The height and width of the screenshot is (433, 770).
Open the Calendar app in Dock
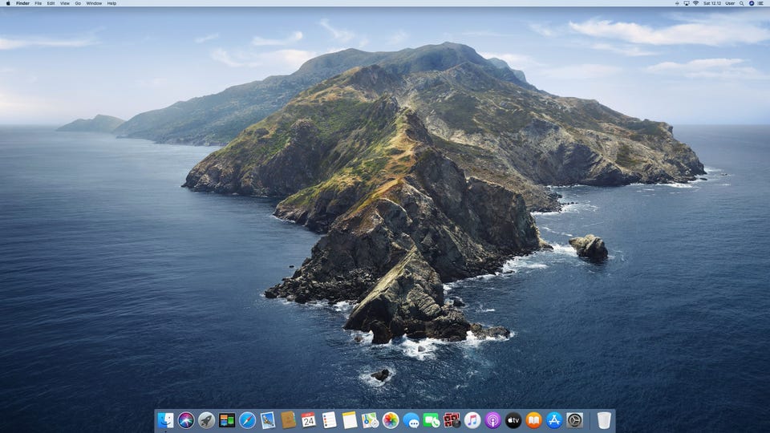point(309,420)
